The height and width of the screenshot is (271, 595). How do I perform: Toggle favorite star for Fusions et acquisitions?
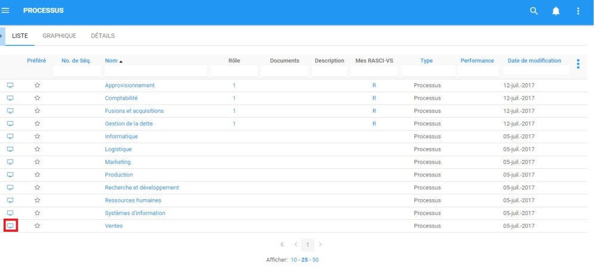coord(37,111)
